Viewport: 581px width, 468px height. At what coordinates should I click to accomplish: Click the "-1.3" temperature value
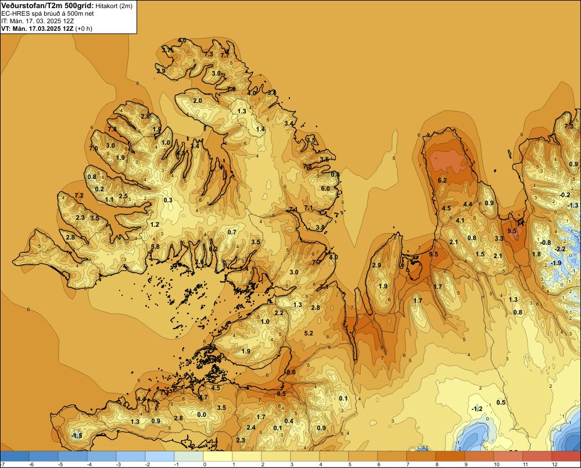coord(572,205)
